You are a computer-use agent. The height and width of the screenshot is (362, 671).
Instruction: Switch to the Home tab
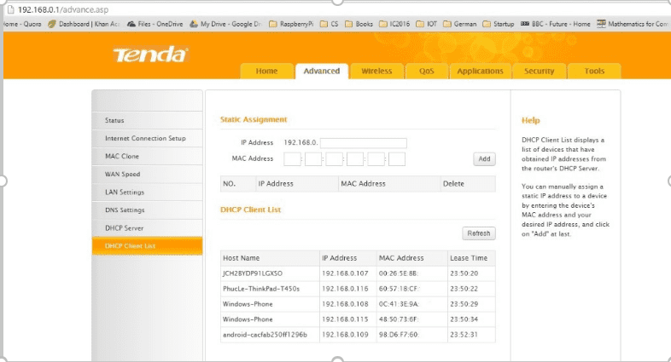[266, 72]
